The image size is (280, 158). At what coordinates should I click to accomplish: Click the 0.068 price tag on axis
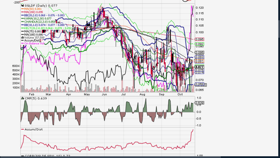tap(199, 84)
